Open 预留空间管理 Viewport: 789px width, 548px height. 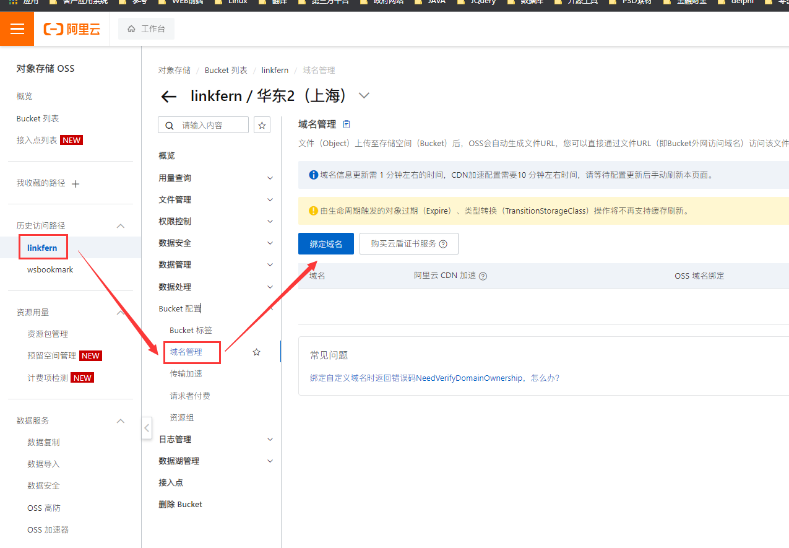(x=52, y=356)
